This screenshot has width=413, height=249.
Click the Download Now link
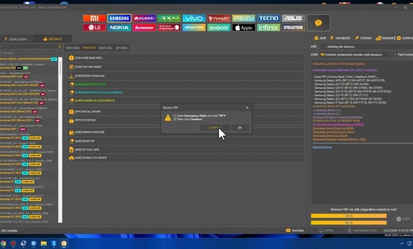click(x=322, y=147)
